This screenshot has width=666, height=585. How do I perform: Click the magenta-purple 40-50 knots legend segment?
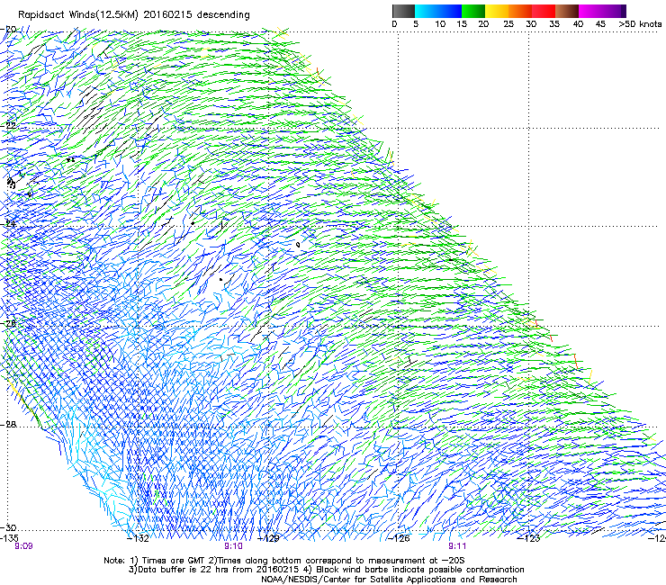click(x=602, y=11)
